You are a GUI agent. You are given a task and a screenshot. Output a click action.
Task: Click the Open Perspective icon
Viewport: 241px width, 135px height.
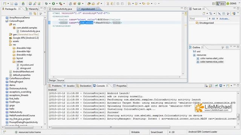214,3
